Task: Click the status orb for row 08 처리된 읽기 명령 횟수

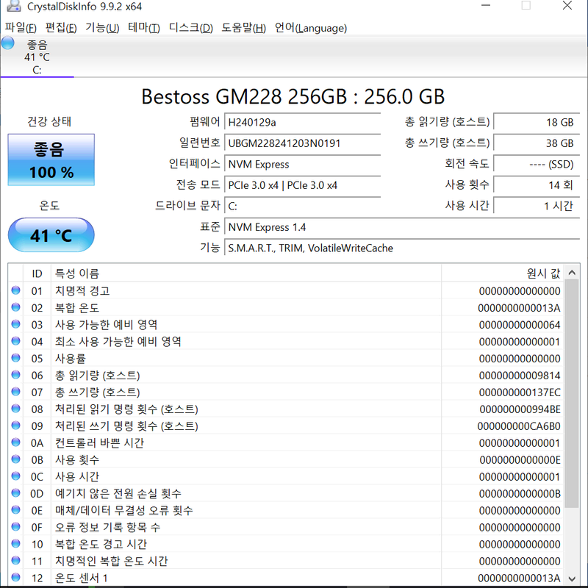Action: (x=15, y=409)
